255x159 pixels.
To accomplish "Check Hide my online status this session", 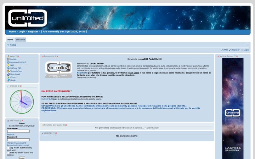I will [x=8, y=153].
